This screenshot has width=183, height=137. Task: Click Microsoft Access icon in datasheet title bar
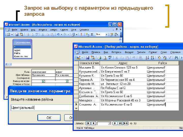(76, 46)
